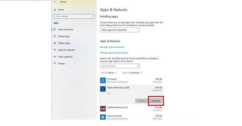The image size is (242, 126).
Task: Click the Default apps sidebar icon
Action: click(55, 36)
